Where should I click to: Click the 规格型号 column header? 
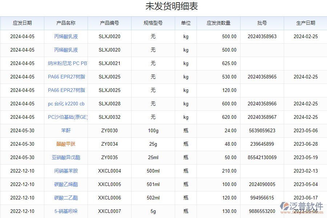(153, 23)
